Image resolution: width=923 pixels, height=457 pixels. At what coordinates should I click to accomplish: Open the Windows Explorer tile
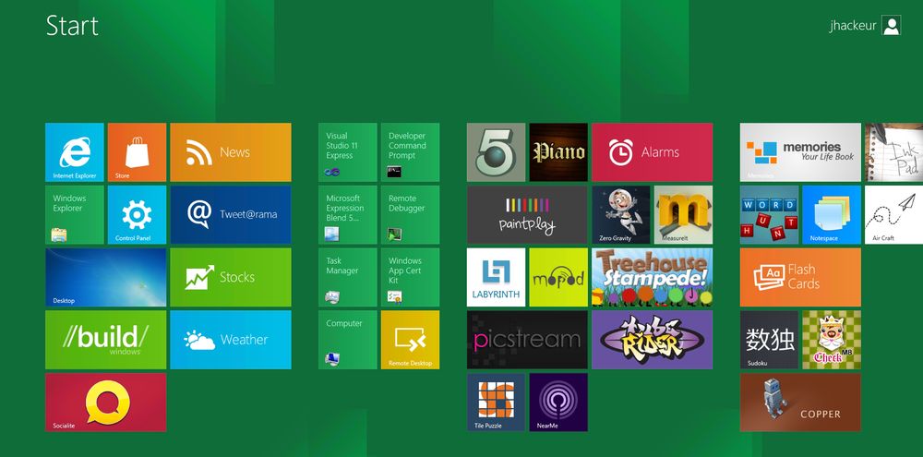[75, 215]
